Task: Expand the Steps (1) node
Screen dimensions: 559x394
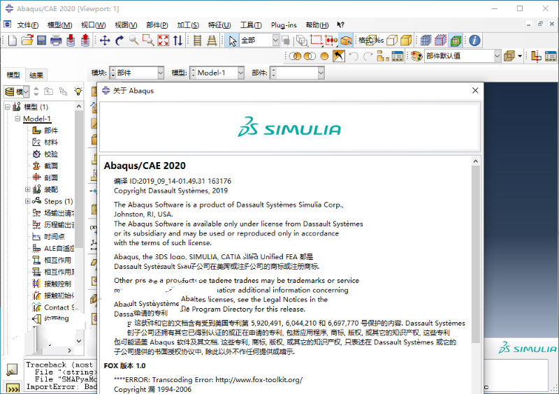Action: click(x=27, y=201)
